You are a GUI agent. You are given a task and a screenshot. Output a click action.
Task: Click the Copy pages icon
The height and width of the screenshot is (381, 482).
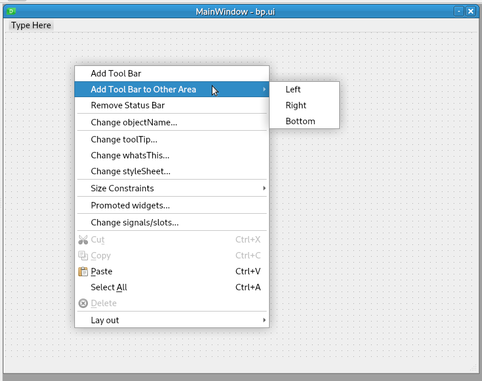tap(83, 256)
